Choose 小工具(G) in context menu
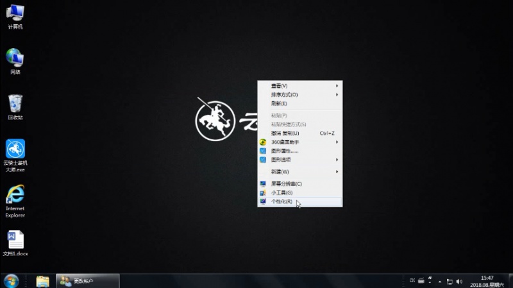This screenshot has width=513, height=288. coord(300,193)
